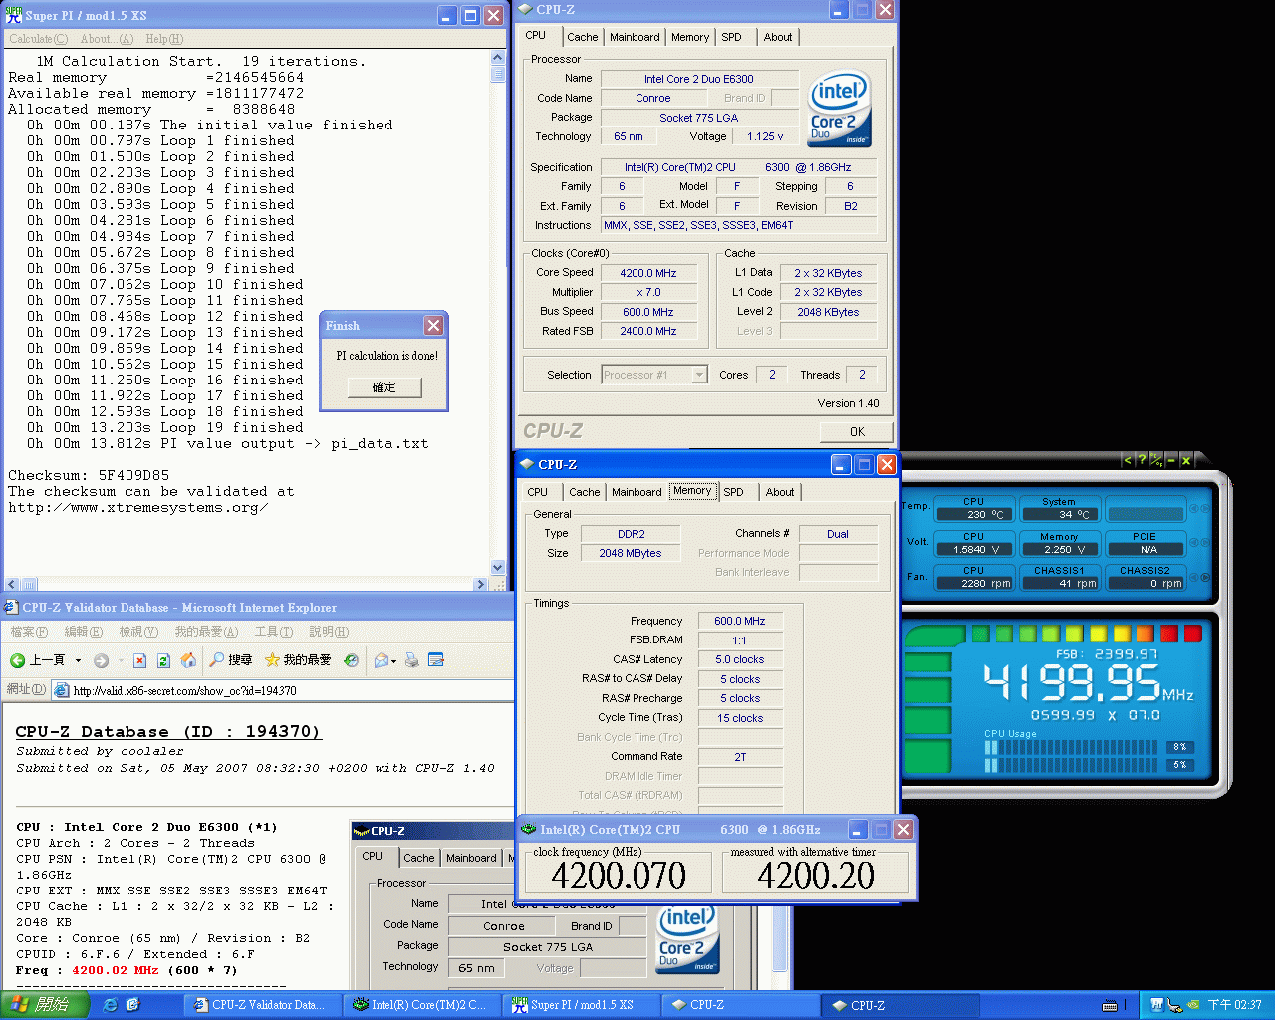Click the alternative timer 4200.20 readout
The image size is (1275, 1020).
816,876
